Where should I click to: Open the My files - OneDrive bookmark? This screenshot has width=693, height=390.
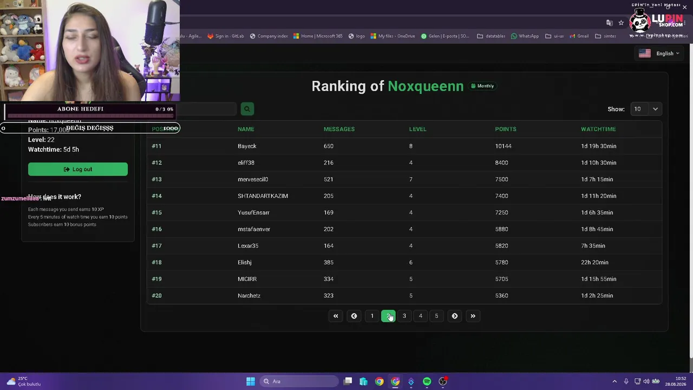point(393,36)
